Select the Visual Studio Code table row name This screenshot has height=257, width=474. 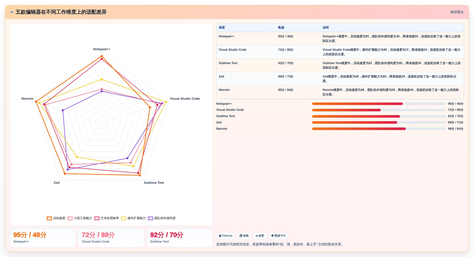pyautogui.click(x=232, y=50)
